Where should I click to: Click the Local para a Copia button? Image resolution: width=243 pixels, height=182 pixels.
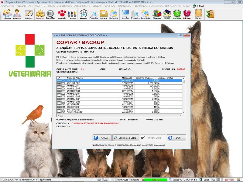pyautogui.click(x=125, y=138)
